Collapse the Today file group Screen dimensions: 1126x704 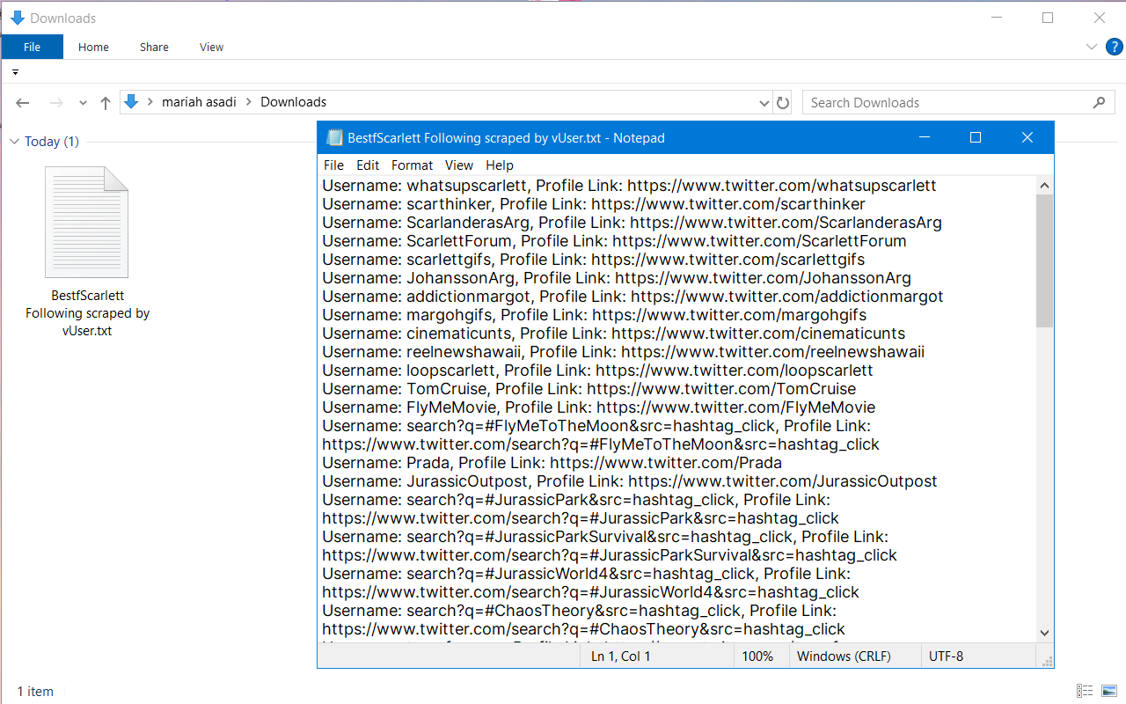14,142
